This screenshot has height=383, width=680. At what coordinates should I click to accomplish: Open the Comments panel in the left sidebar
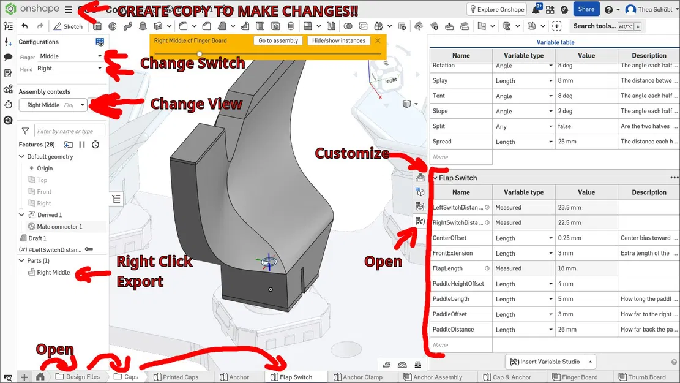(9, 57)
